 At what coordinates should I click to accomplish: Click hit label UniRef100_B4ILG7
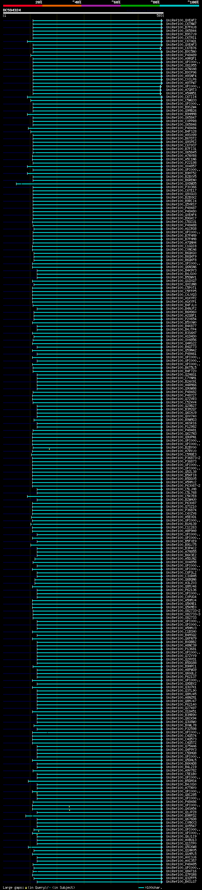click(181, 881)
